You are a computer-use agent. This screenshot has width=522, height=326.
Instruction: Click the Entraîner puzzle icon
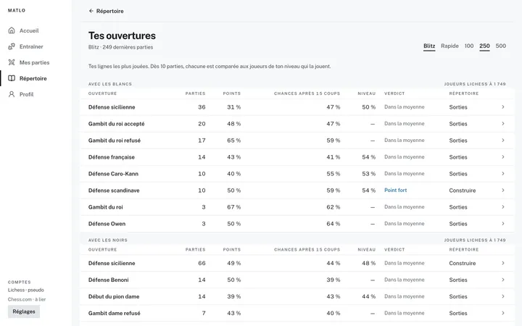tap(12, 46)
